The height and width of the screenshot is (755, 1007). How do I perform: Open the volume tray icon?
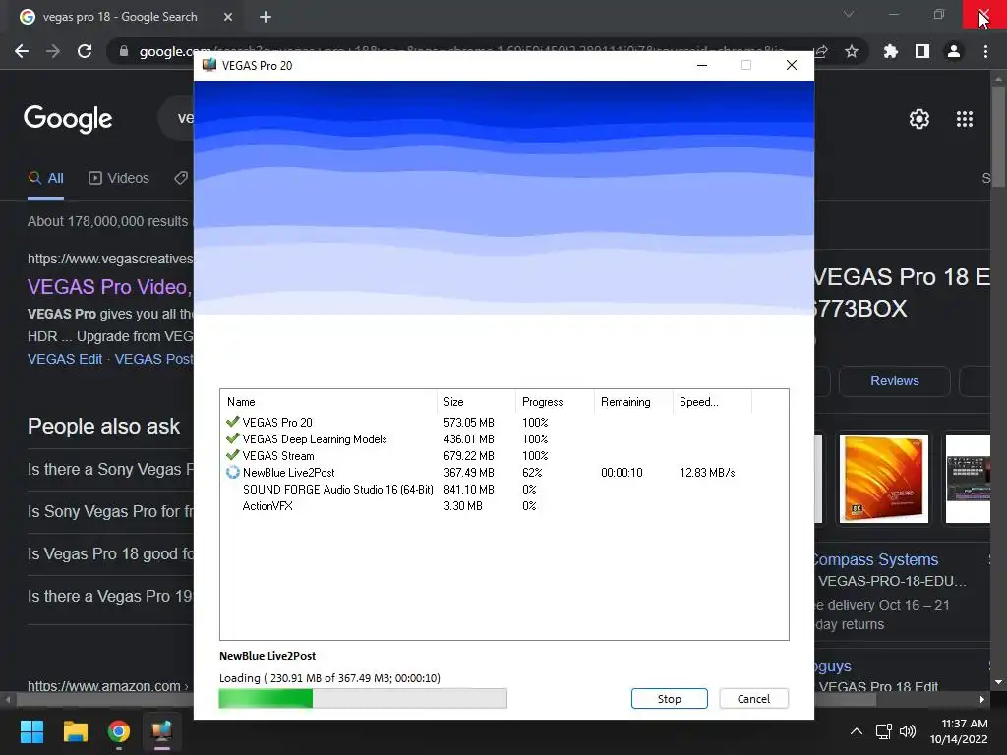click(908, 731)
